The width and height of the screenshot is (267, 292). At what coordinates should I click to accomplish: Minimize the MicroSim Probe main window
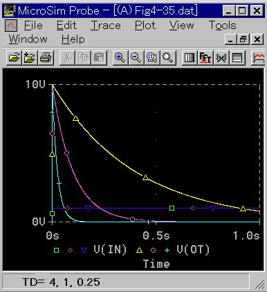click(229, 10)
